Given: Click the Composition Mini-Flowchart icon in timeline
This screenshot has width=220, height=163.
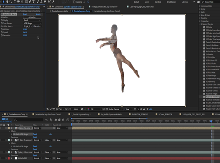Looking at the screenshot, I should click(47, 120).
